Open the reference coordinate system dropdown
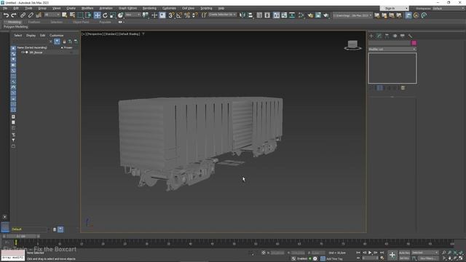 pos(133,15)
